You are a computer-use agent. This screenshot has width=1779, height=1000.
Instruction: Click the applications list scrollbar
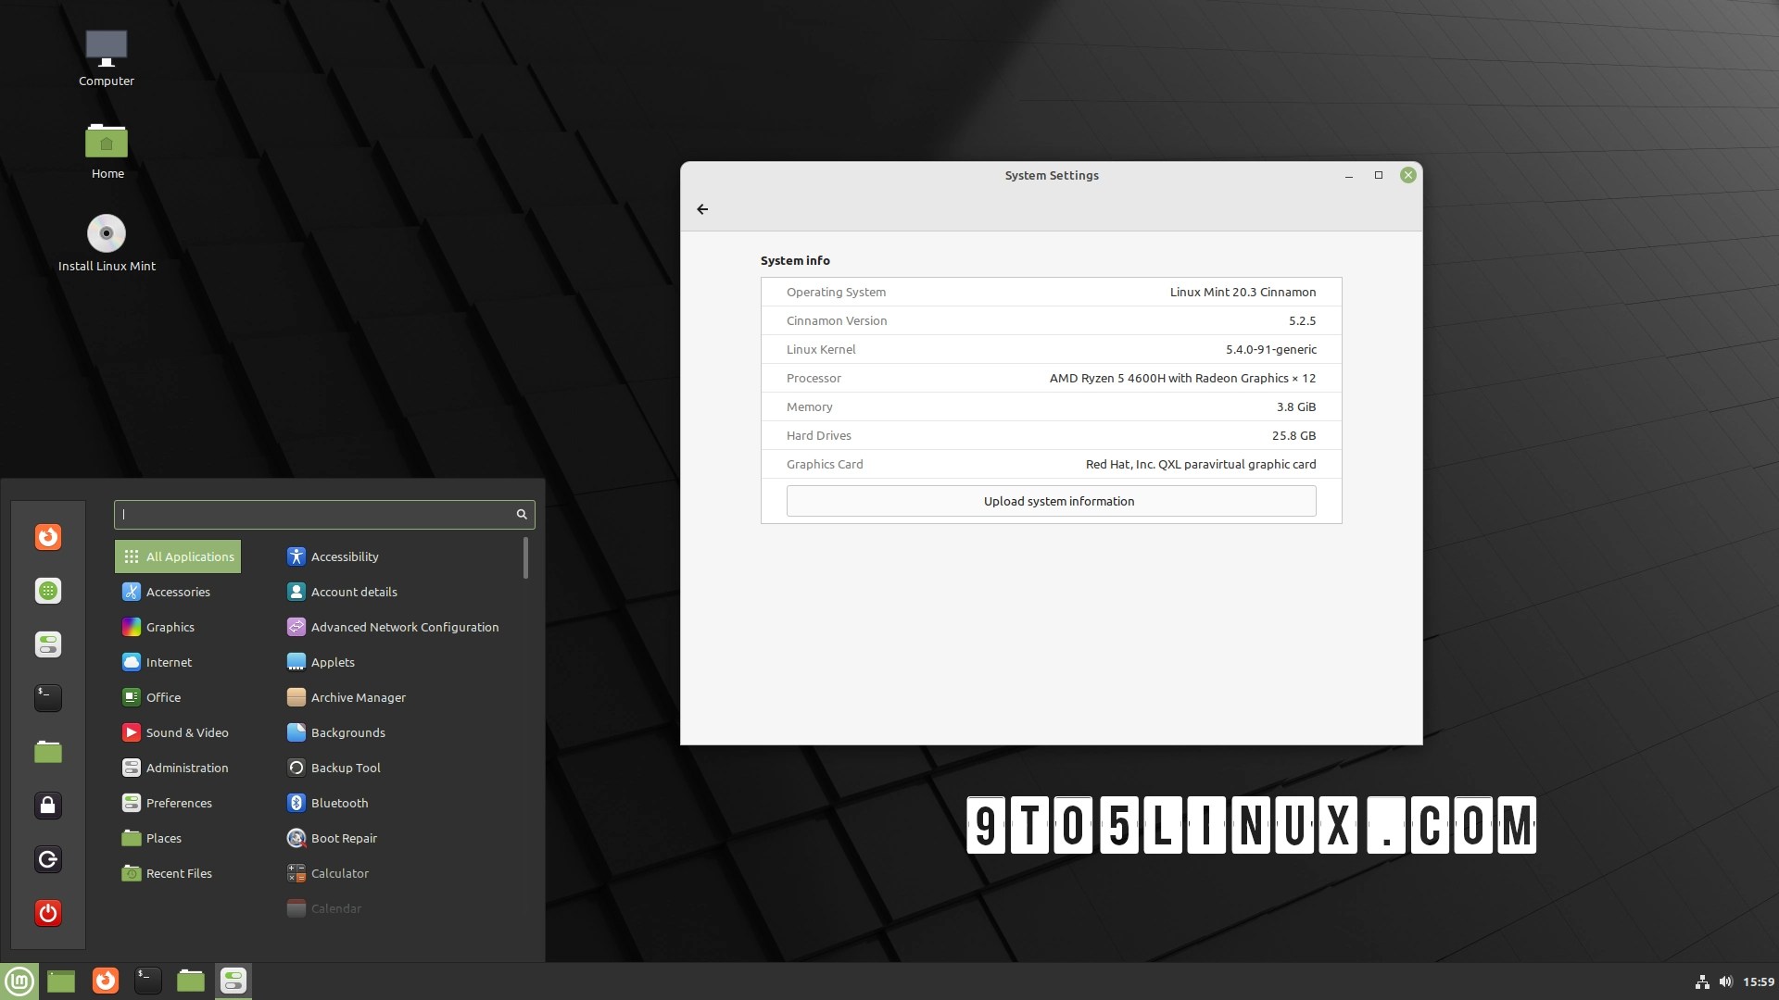(x=525, y=558)
